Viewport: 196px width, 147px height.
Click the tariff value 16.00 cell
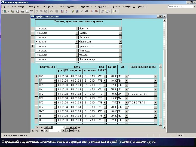click(x=112, y=90)
